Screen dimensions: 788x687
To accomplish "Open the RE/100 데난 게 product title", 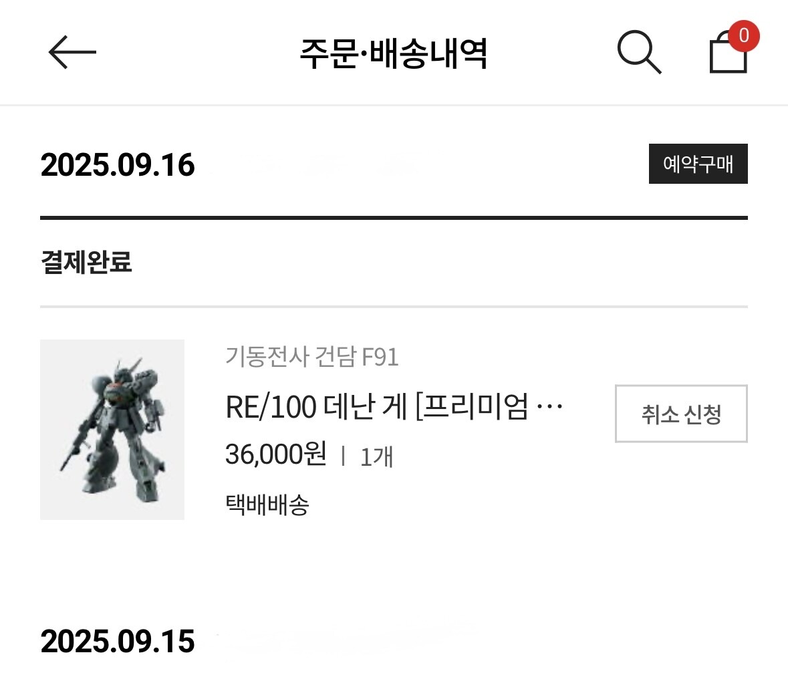I will (394, 406).
